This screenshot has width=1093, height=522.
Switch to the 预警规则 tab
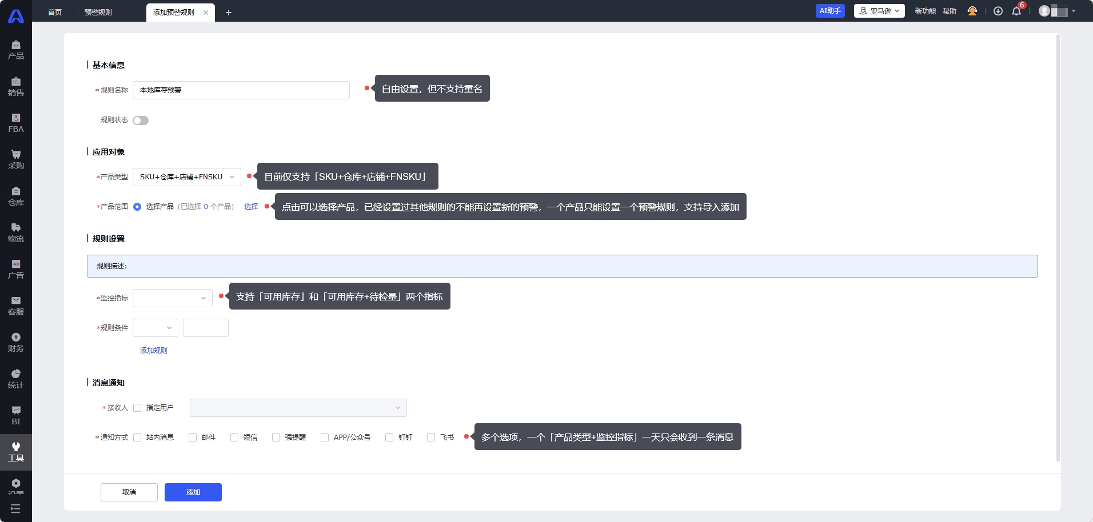pyautogui.click(x=98, y=13)
